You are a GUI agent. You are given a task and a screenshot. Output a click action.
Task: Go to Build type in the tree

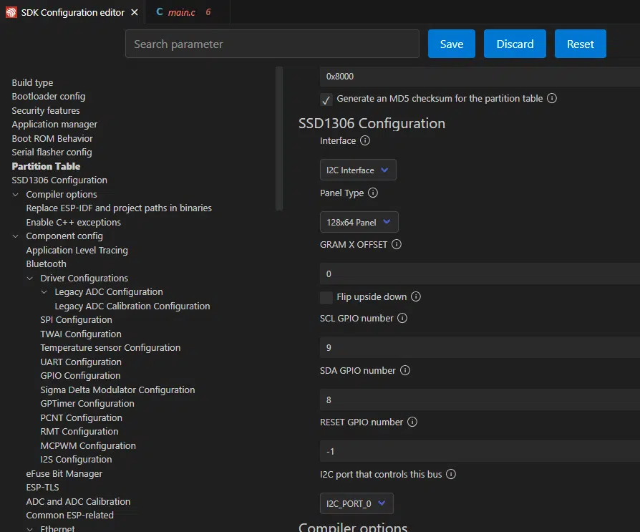tap(32, 82)
